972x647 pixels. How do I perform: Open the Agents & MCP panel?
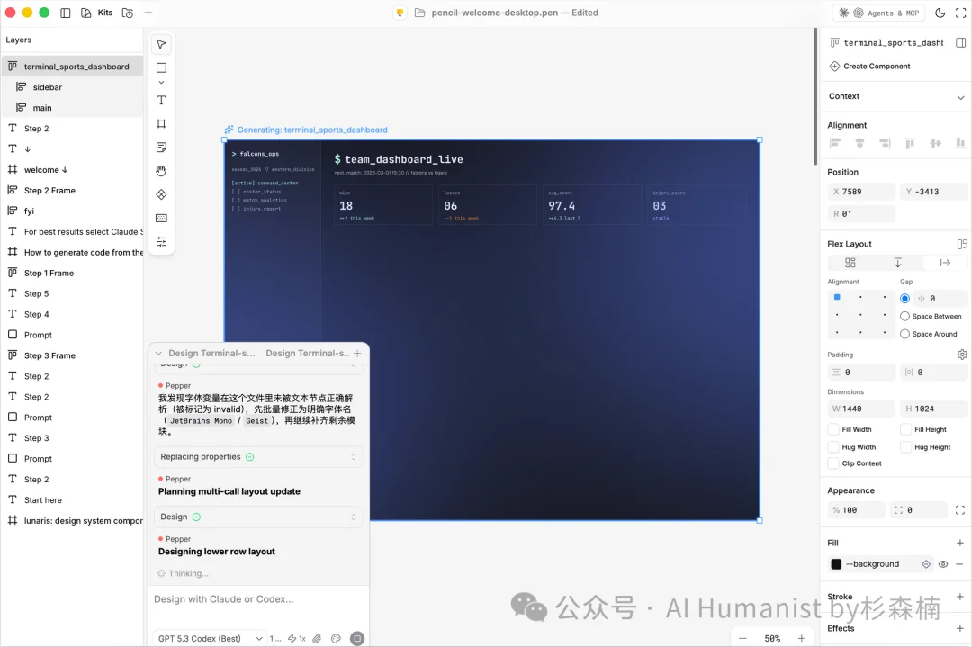(x=880, y=13)
